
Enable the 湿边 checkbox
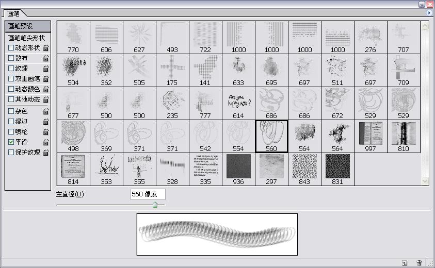pos(11,122)
